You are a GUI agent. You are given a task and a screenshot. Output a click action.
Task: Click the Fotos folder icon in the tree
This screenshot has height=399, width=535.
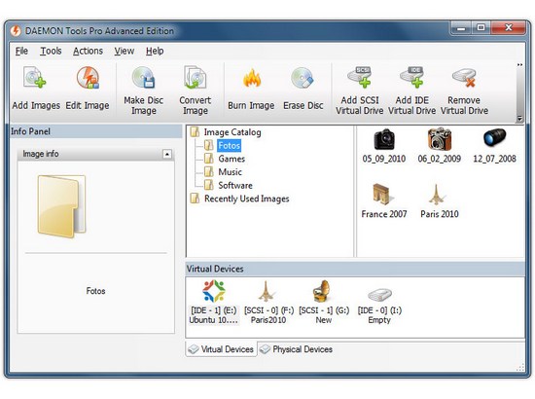[209, 145]
